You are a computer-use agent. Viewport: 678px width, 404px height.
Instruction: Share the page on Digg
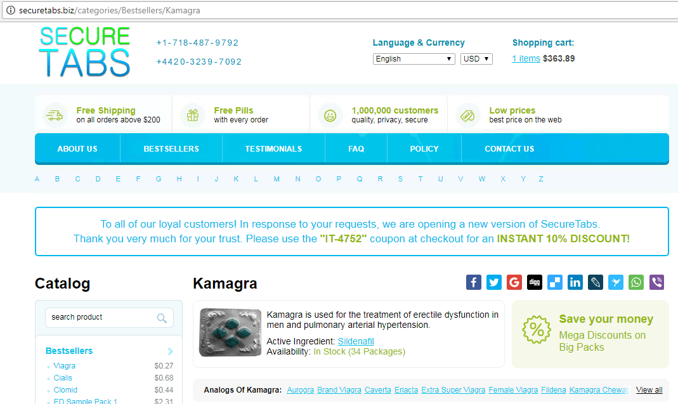click(x=535, y=282)
